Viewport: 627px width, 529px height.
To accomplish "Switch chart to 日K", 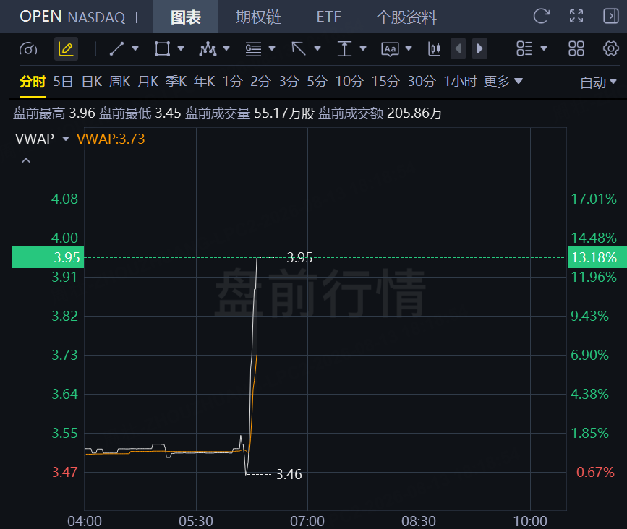I will coord(92,82).
